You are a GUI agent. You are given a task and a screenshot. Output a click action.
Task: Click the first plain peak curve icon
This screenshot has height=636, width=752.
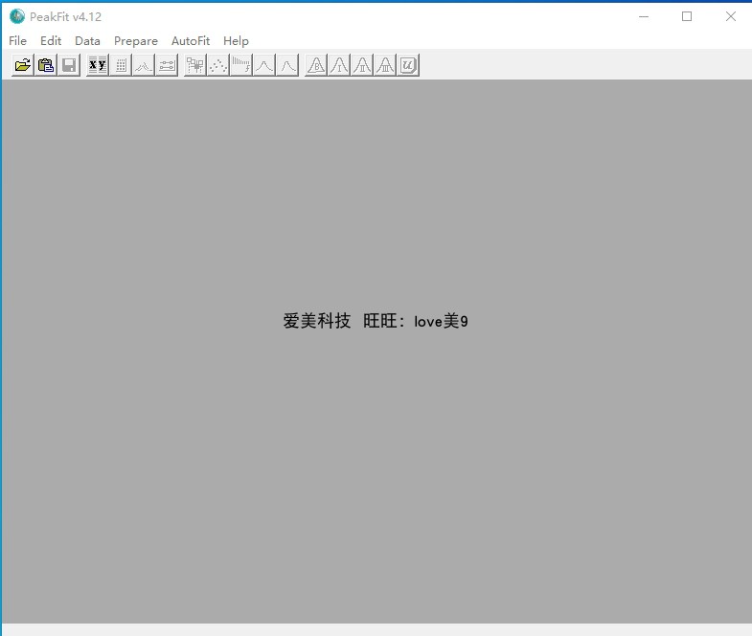[x=264, y=65]
